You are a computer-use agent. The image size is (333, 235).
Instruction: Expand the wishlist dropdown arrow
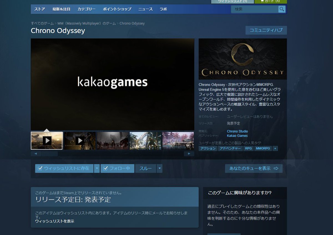click(x=97, y=168)
